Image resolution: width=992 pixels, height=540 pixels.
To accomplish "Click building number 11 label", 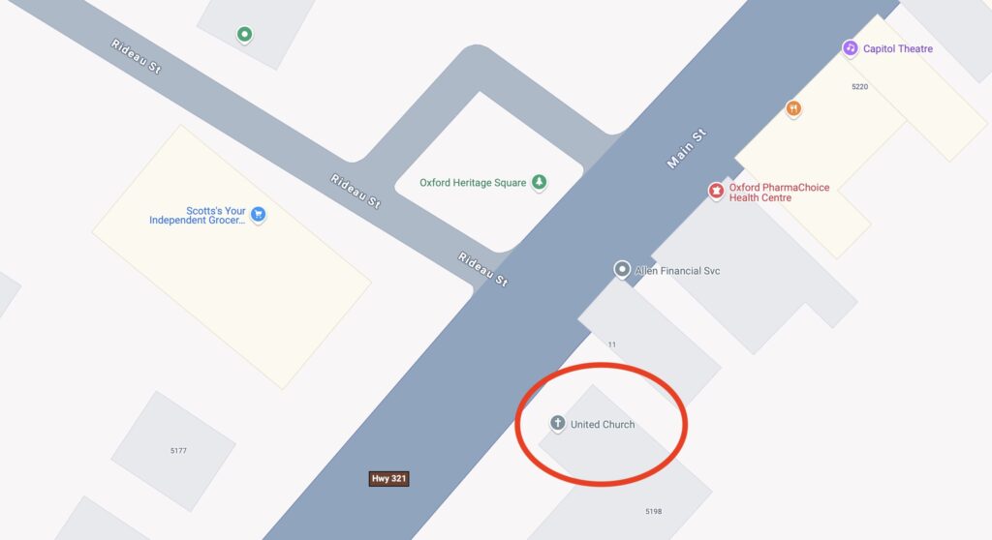I will click(612, 345).
